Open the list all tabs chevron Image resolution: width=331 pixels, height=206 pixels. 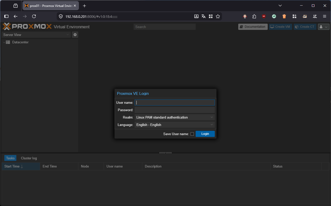pos(280,6)
